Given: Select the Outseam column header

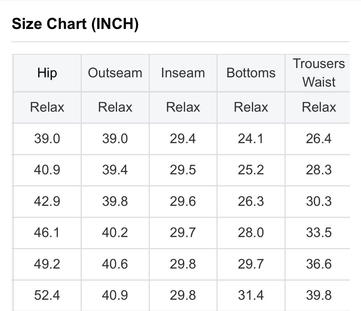Looking at the screenshot, I should (x=115, y=73).
